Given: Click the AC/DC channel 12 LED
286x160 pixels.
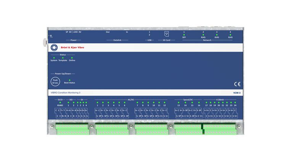Looking at the screenshot, I should tap(164, 103).
